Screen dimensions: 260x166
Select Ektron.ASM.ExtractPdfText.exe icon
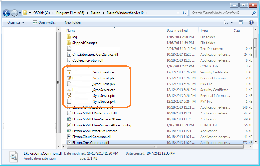pyautogui.click(x=69, y=131)
